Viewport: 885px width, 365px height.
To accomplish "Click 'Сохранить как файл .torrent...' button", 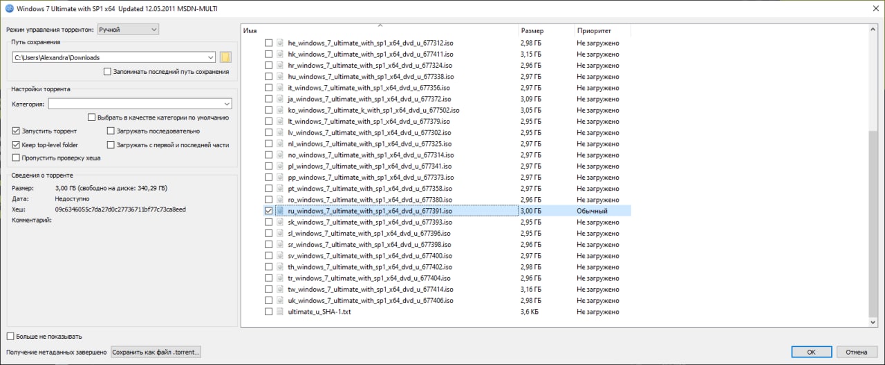I will click(156, 352).
